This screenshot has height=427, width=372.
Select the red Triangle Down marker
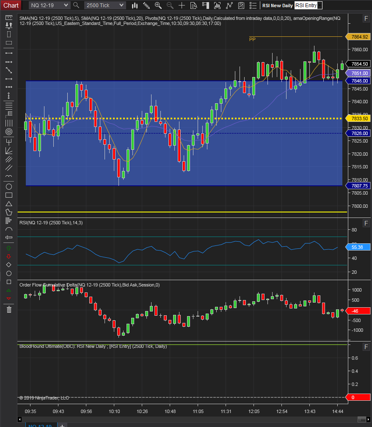click(x=9, y=298)
